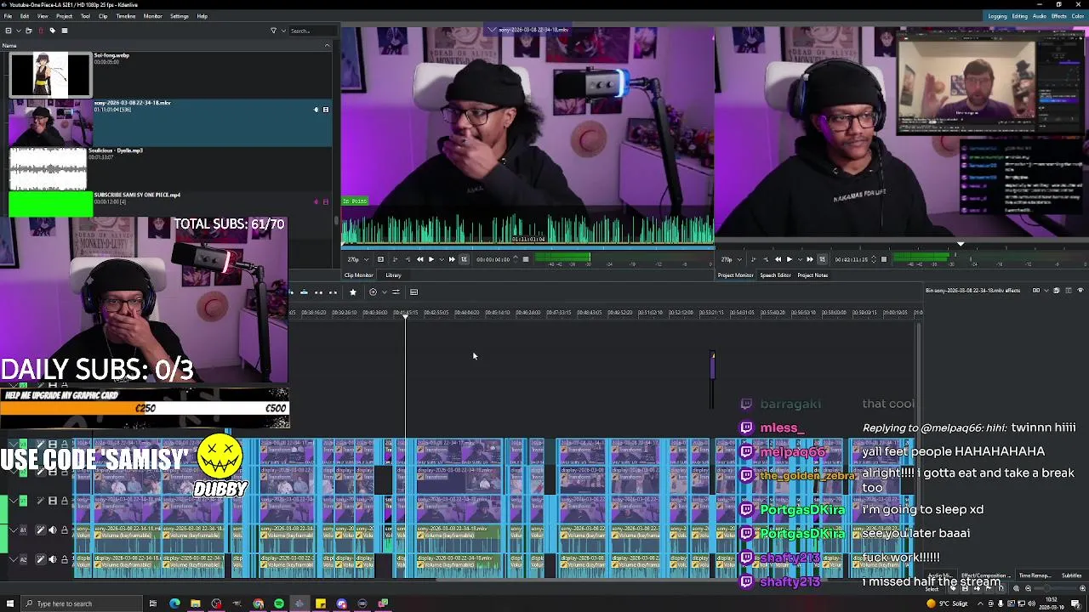
Task: Lock audio track A1
Action: pyautogui.click(x=64, y=530)
